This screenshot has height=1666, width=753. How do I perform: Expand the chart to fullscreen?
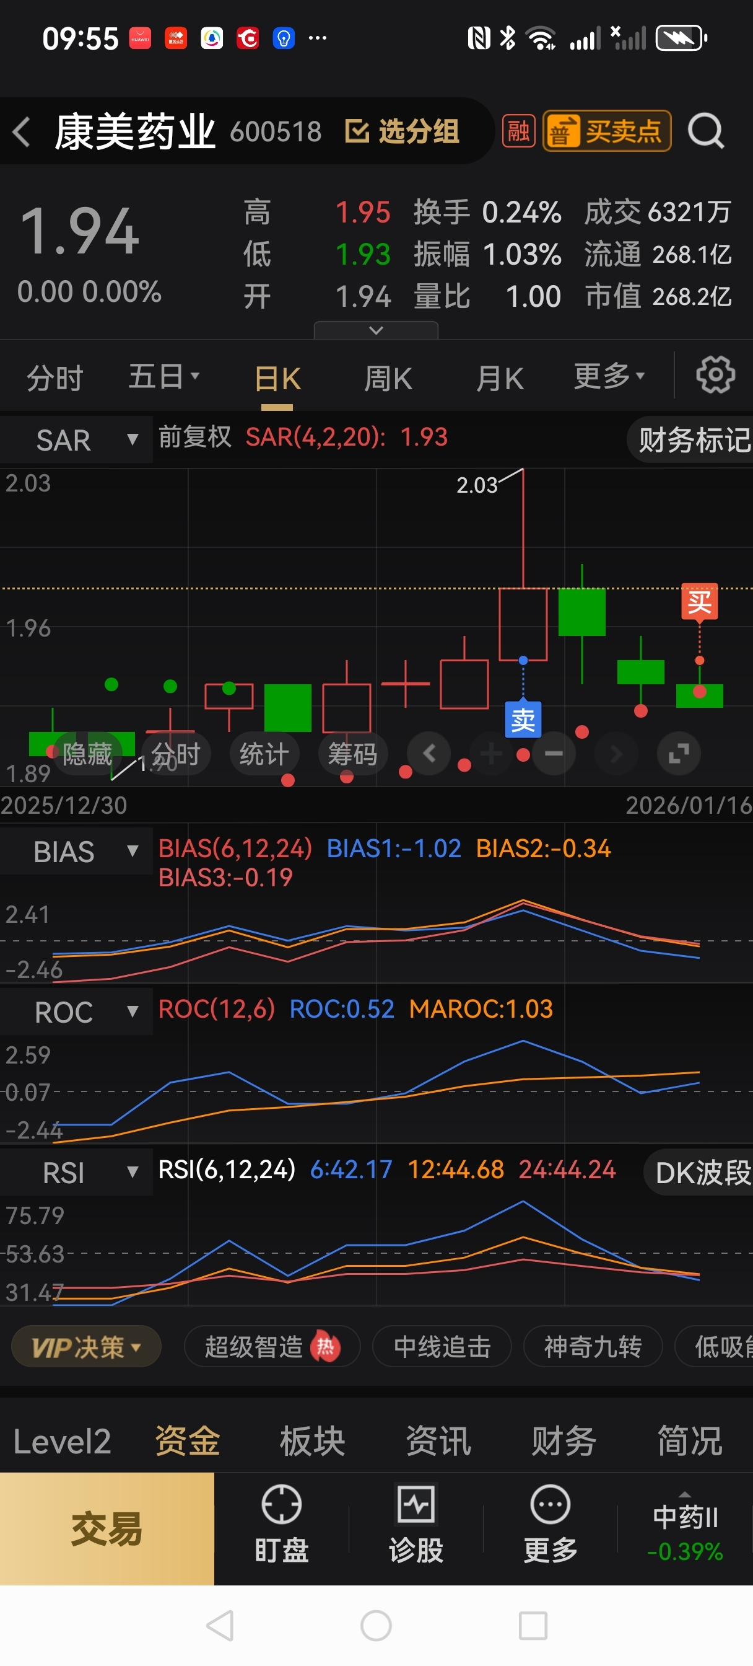click(679, 753)
